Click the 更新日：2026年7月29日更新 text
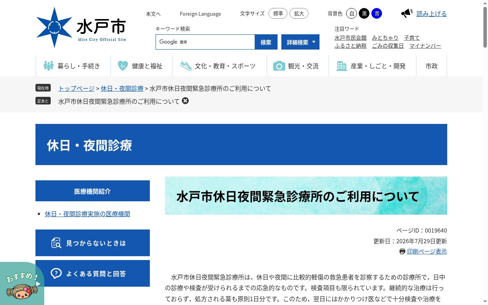Screen dimensions: 488x305 tap(410, 241)
